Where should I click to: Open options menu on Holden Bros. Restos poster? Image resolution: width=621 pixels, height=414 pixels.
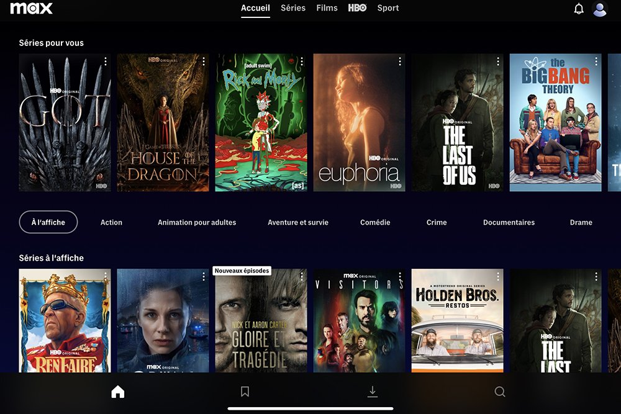click(498, 276)
